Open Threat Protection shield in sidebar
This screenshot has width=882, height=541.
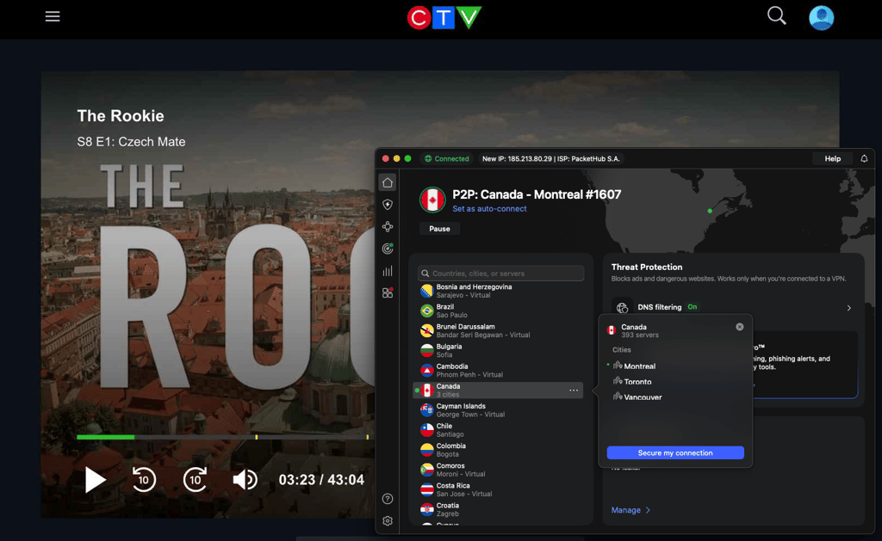[x=388, y=205]
